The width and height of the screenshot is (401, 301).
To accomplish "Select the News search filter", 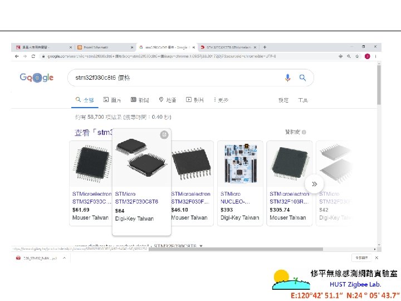I will (x=140, y=100).
